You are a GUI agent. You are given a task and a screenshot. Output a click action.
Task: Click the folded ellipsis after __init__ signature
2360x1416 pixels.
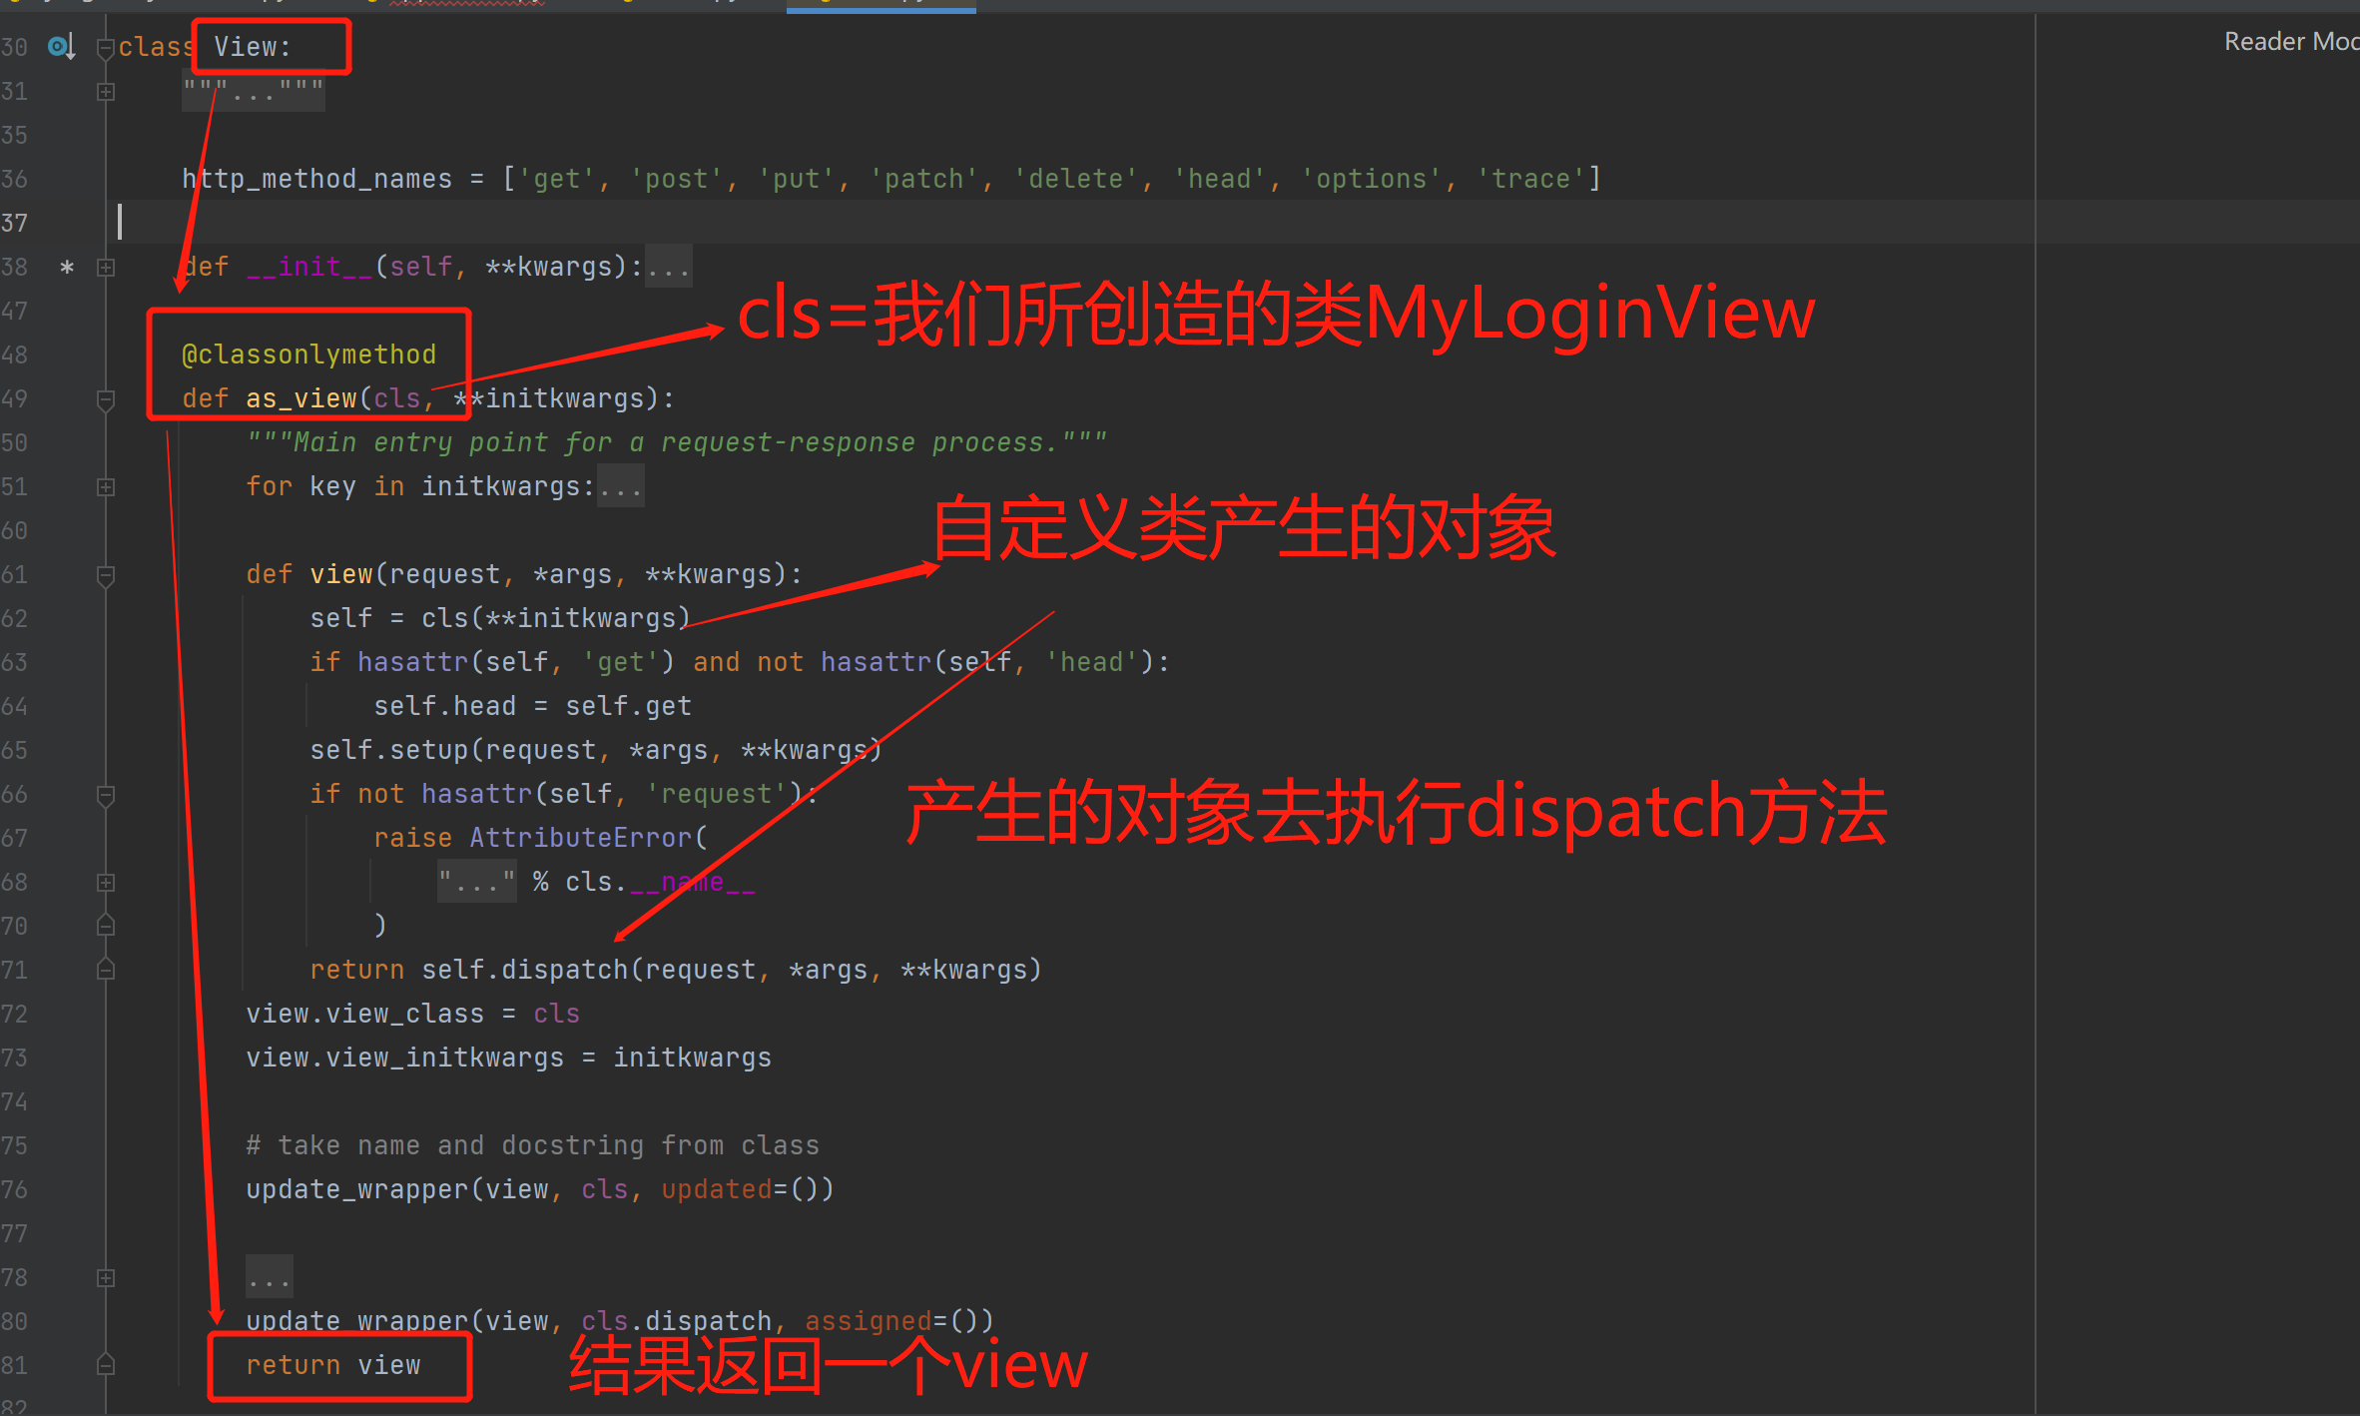pyautogui.click(x=668, y=268)
